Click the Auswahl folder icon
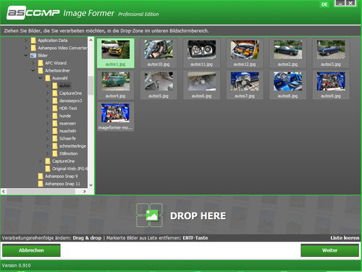The height and width of the screenshot is (272, 362). point(48,78)
